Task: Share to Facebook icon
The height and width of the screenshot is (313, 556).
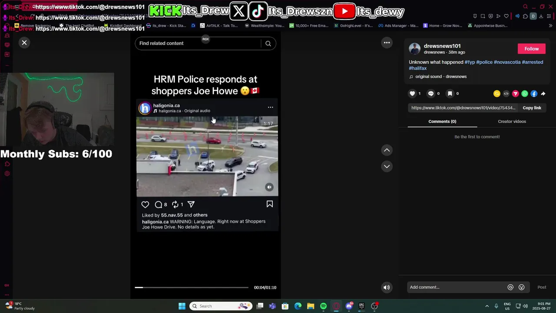Action: (x=534, y=93)
